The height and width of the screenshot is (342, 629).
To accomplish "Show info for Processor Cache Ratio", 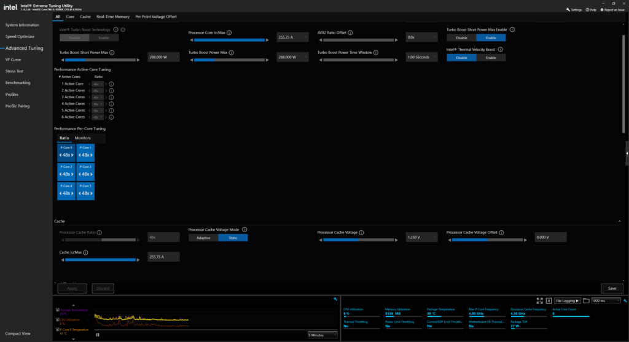I will (x=99, y=233).
